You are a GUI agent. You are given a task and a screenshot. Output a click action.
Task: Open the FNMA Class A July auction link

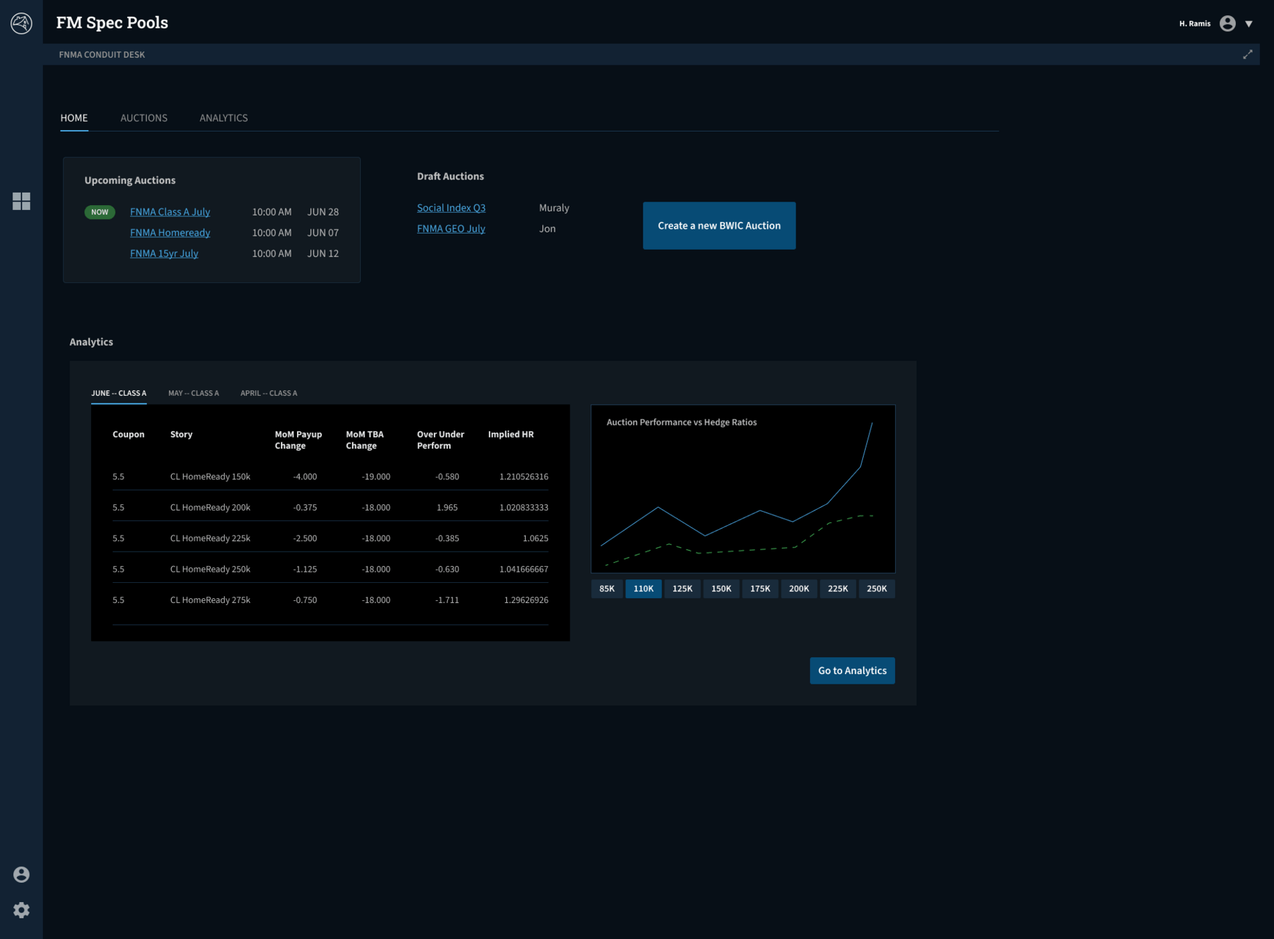pos(170,211)
